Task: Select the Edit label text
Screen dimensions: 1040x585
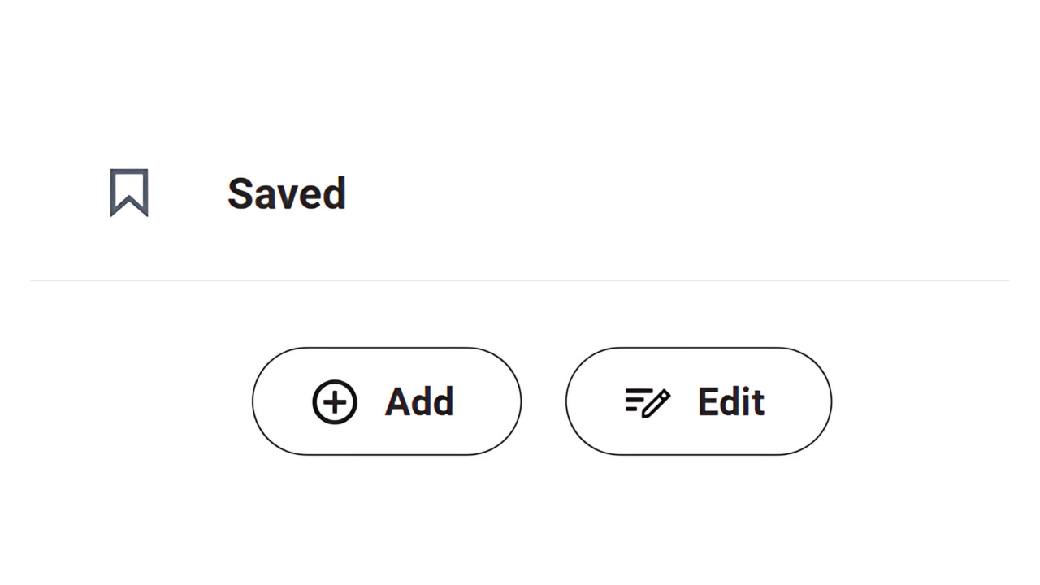Action: tap(730, 401)
